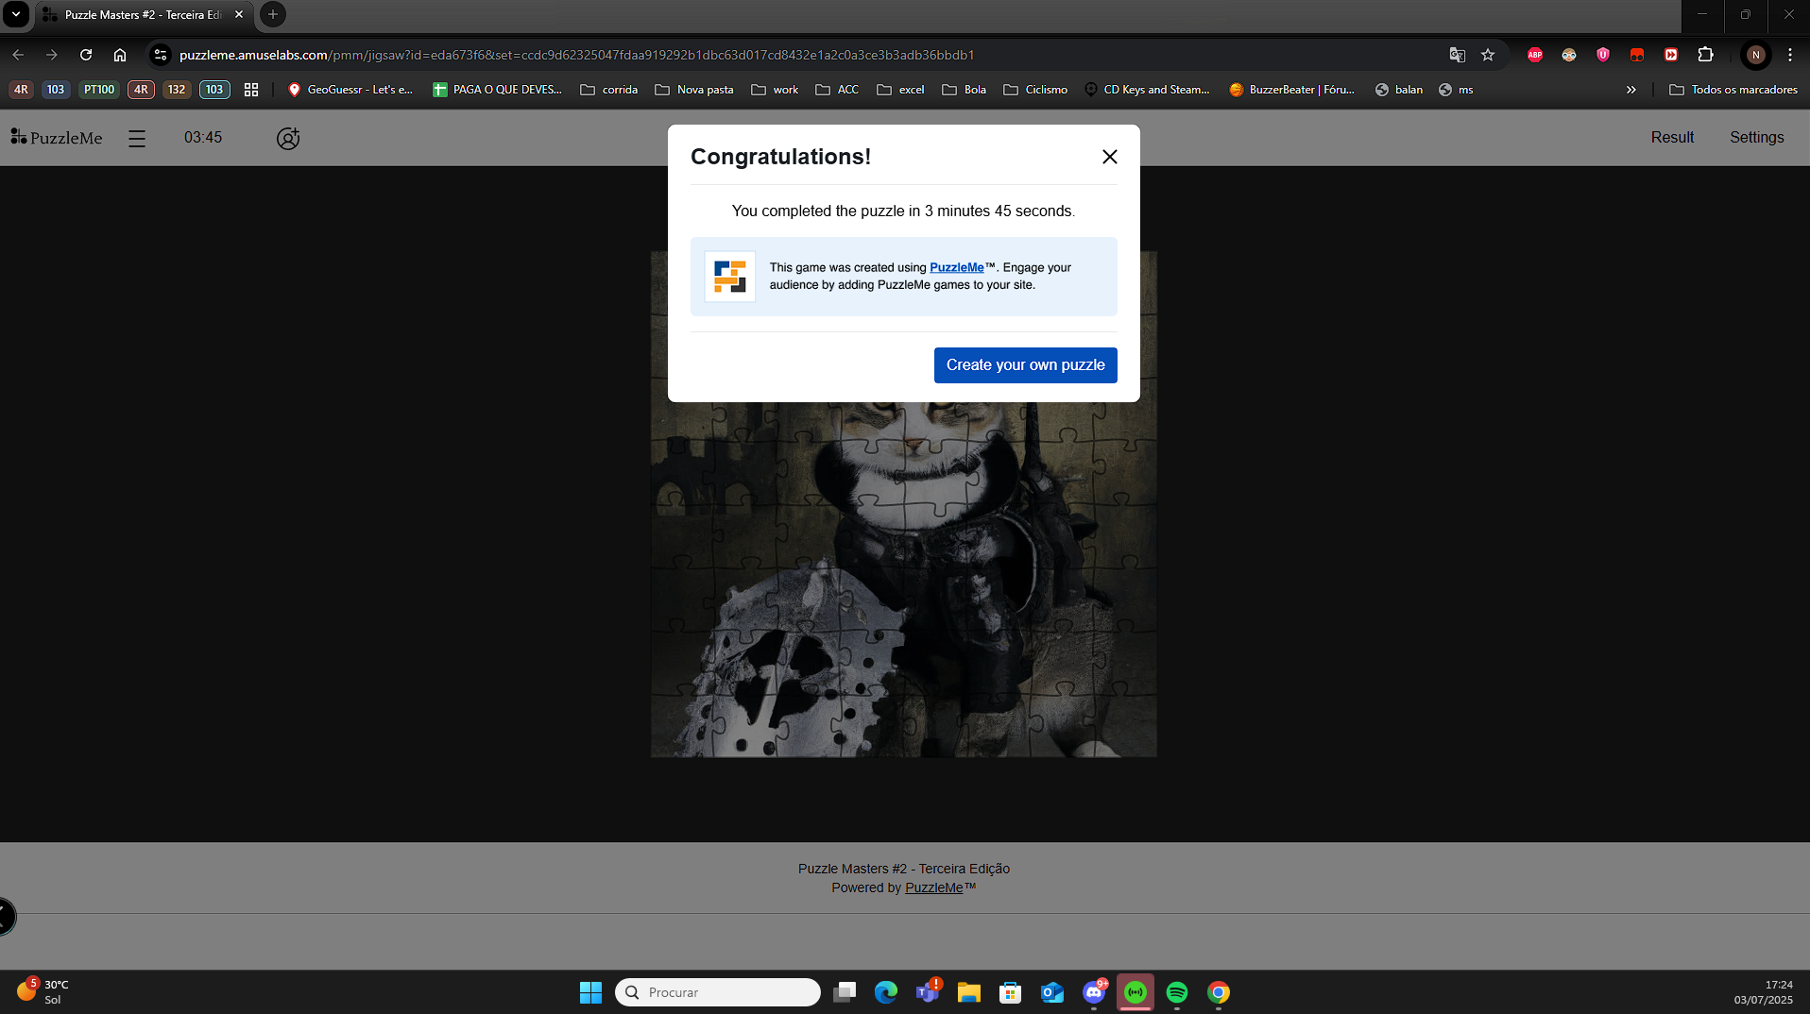The image size is (1810, 1014).
Task: Click the translate page icon
Action: (1457, 55)
